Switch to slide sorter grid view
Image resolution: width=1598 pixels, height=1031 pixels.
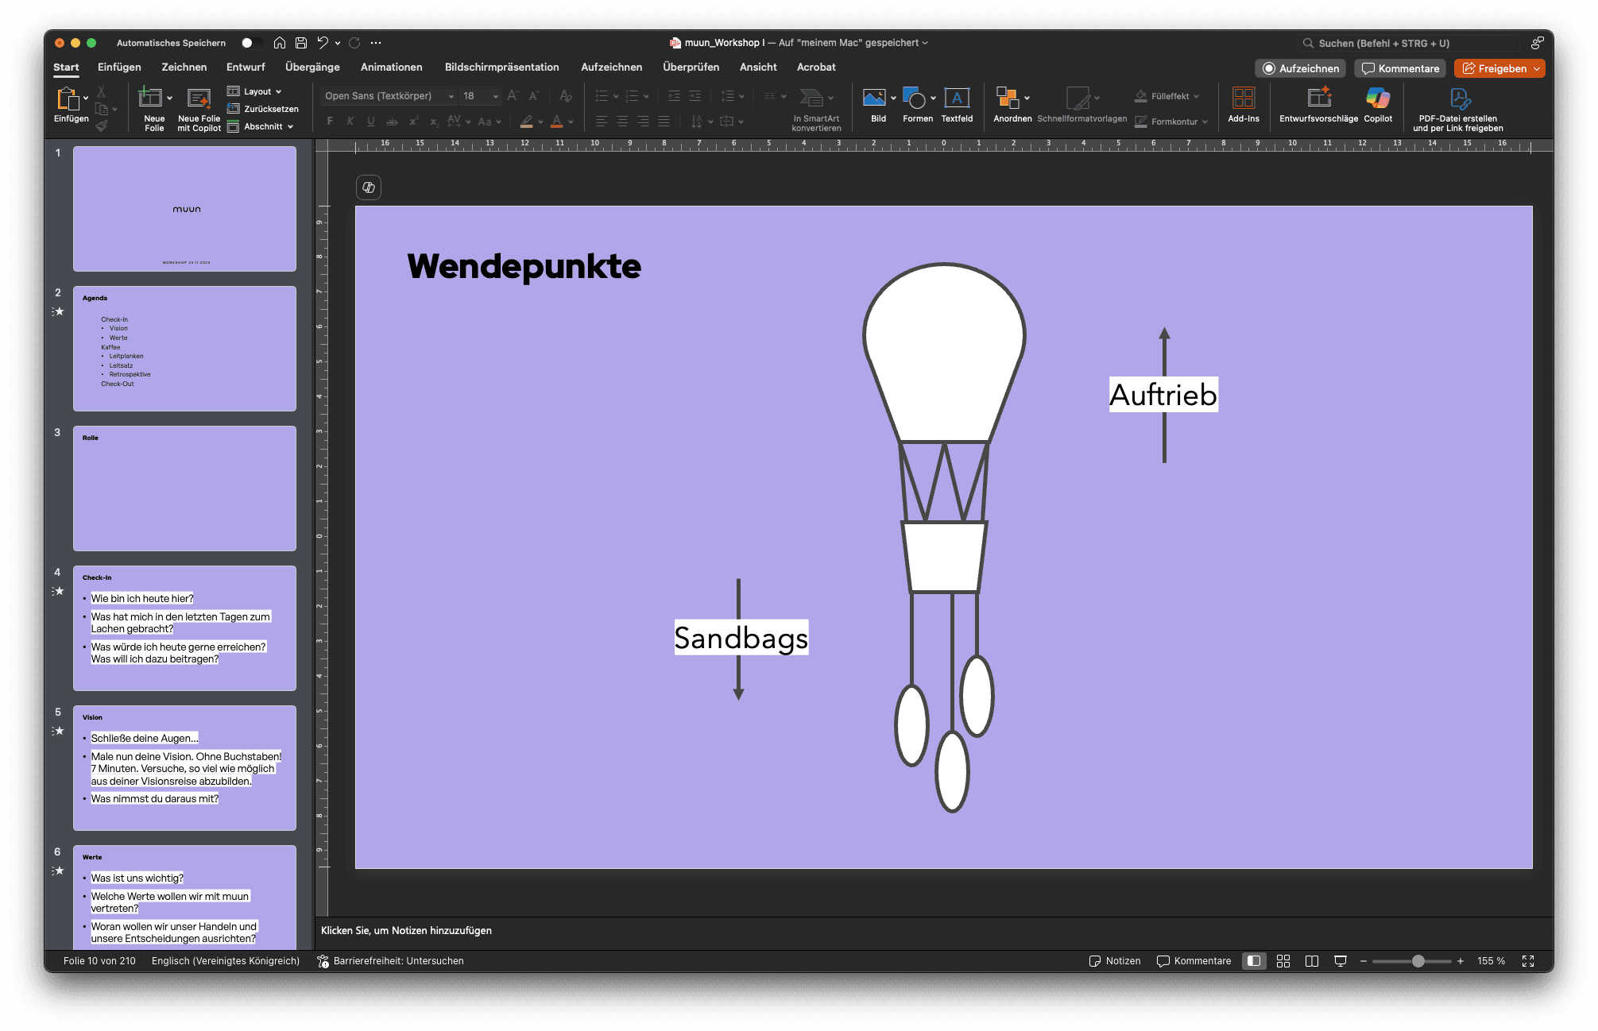(1283, 961)
